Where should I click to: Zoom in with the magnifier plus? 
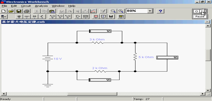(x=121, y=11)
